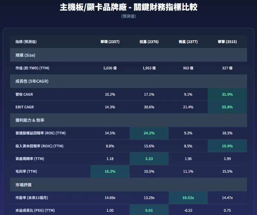Click the 1.00 PEG value
The height and width of the screenshot is (215, 257).
110,210
